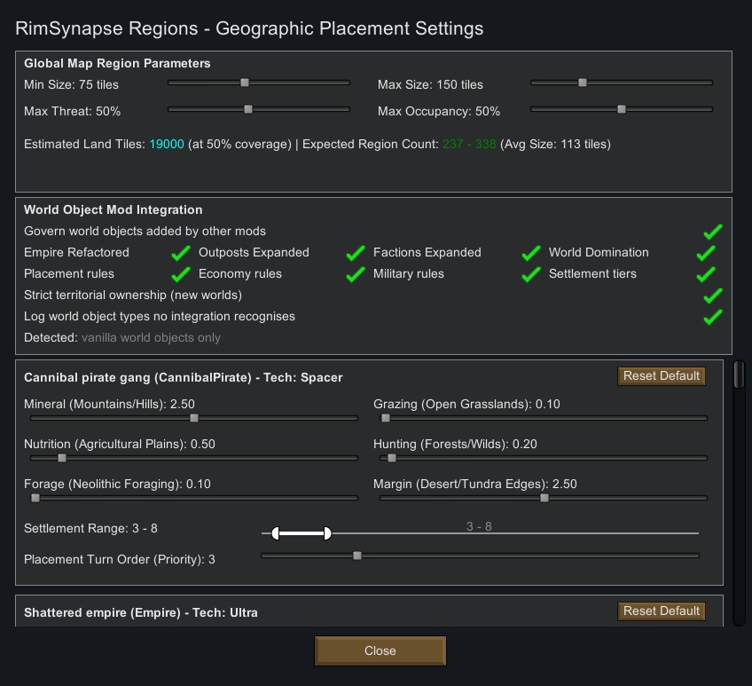Click the Nutrition (Agricultural Plains) slider handle
This screenshot has height=686, width=752.
pyautogui.click(x=62, y=458)
